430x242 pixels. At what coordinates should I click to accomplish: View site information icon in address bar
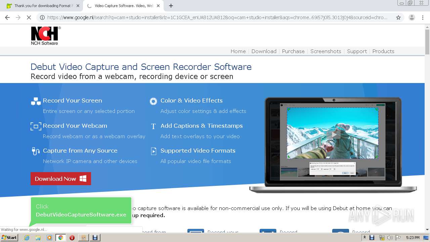click(42, 17)
